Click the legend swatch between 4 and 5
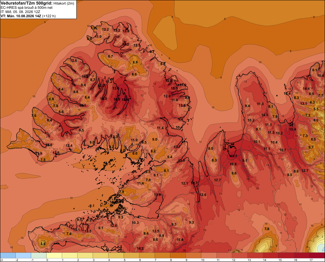The image size is (325, 262). [x=116, y=255]
